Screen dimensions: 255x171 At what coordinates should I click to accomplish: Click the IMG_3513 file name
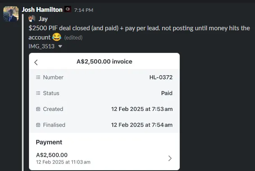[42, 46]
